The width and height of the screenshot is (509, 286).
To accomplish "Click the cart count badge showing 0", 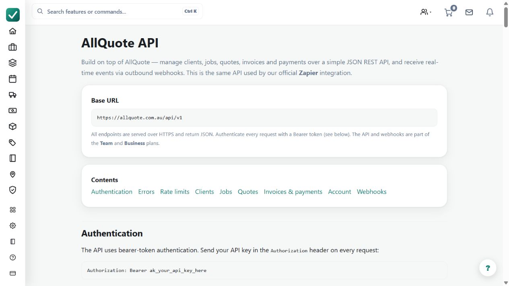I will pos(454,8).
